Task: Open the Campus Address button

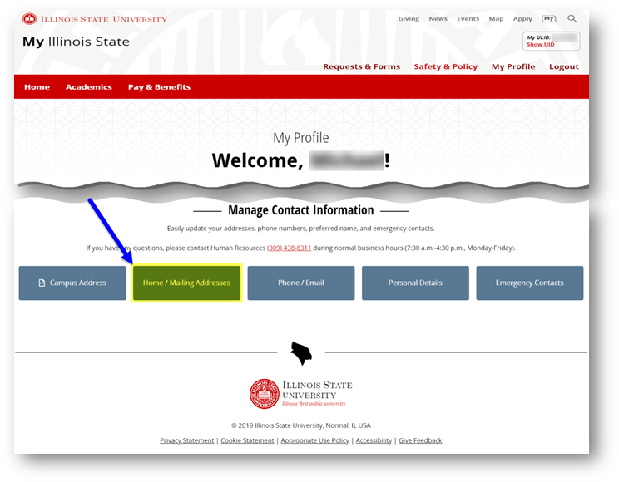Action: 72,283
